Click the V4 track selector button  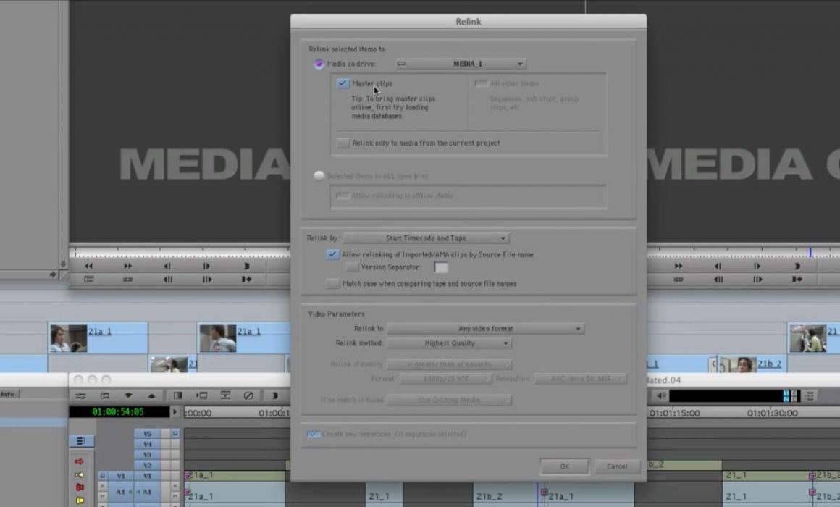pos(147,444)
